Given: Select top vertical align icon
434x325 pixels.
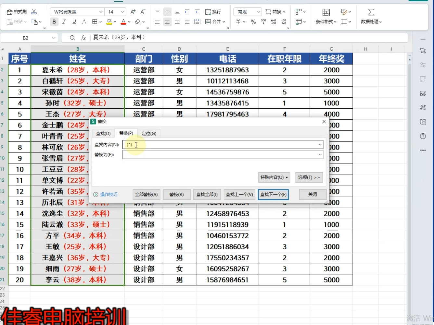Looking at the screenshot, I should click(x=157, y=12).
